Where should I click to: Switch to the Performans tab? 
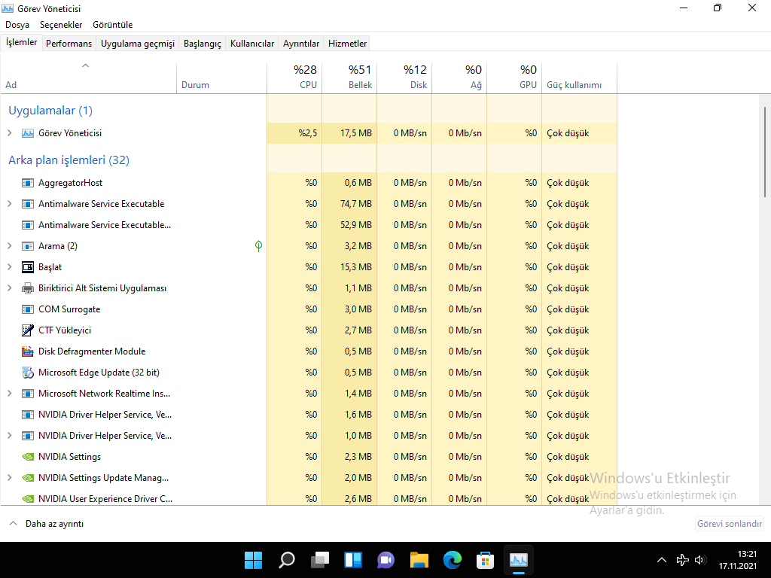[x=69, y=44]
